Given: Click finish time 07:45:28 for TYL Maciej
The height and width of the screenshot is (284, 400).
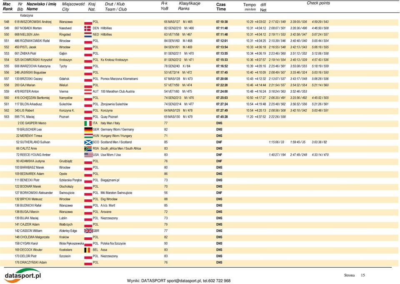Looking at the screenshot, I should pyautogui.click(x=222, y=117).
